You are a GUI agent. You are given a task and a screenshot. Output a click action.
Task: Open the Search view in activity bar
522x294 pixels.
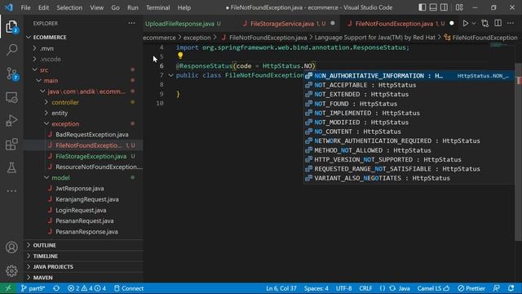(x=11, y=50)
